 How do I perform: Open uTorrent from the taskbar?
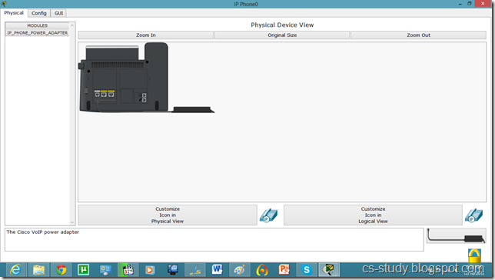(83, 270)
